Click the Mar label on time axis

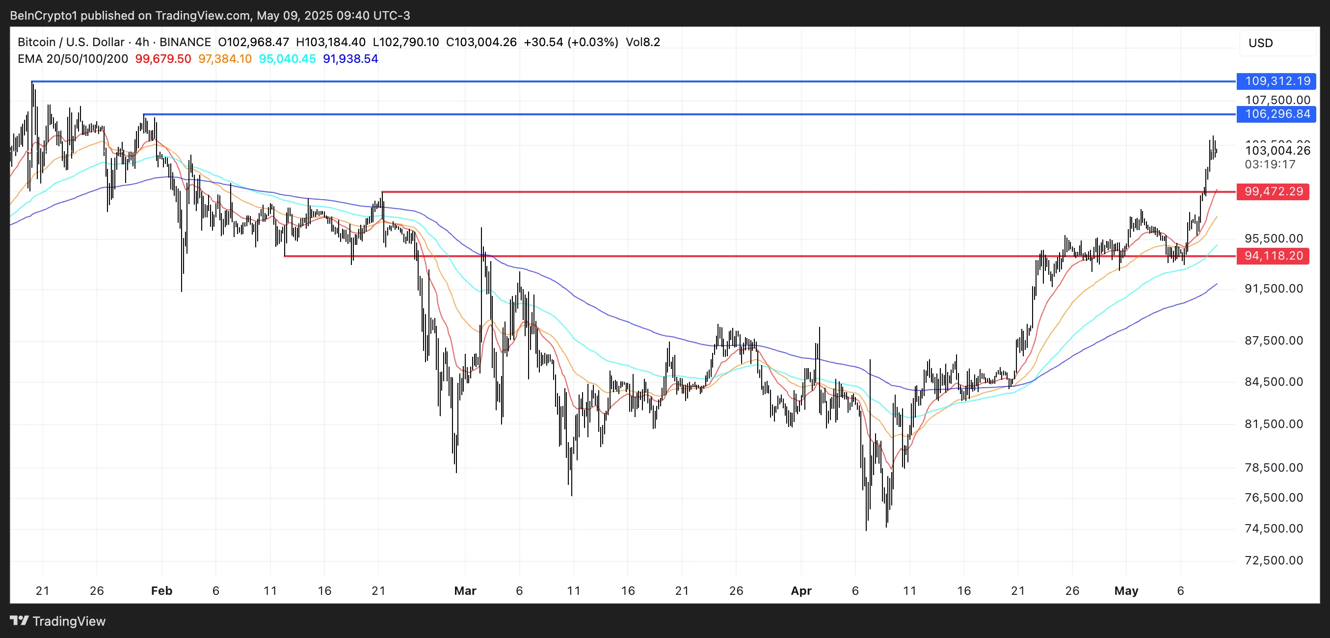coord(465,590)
